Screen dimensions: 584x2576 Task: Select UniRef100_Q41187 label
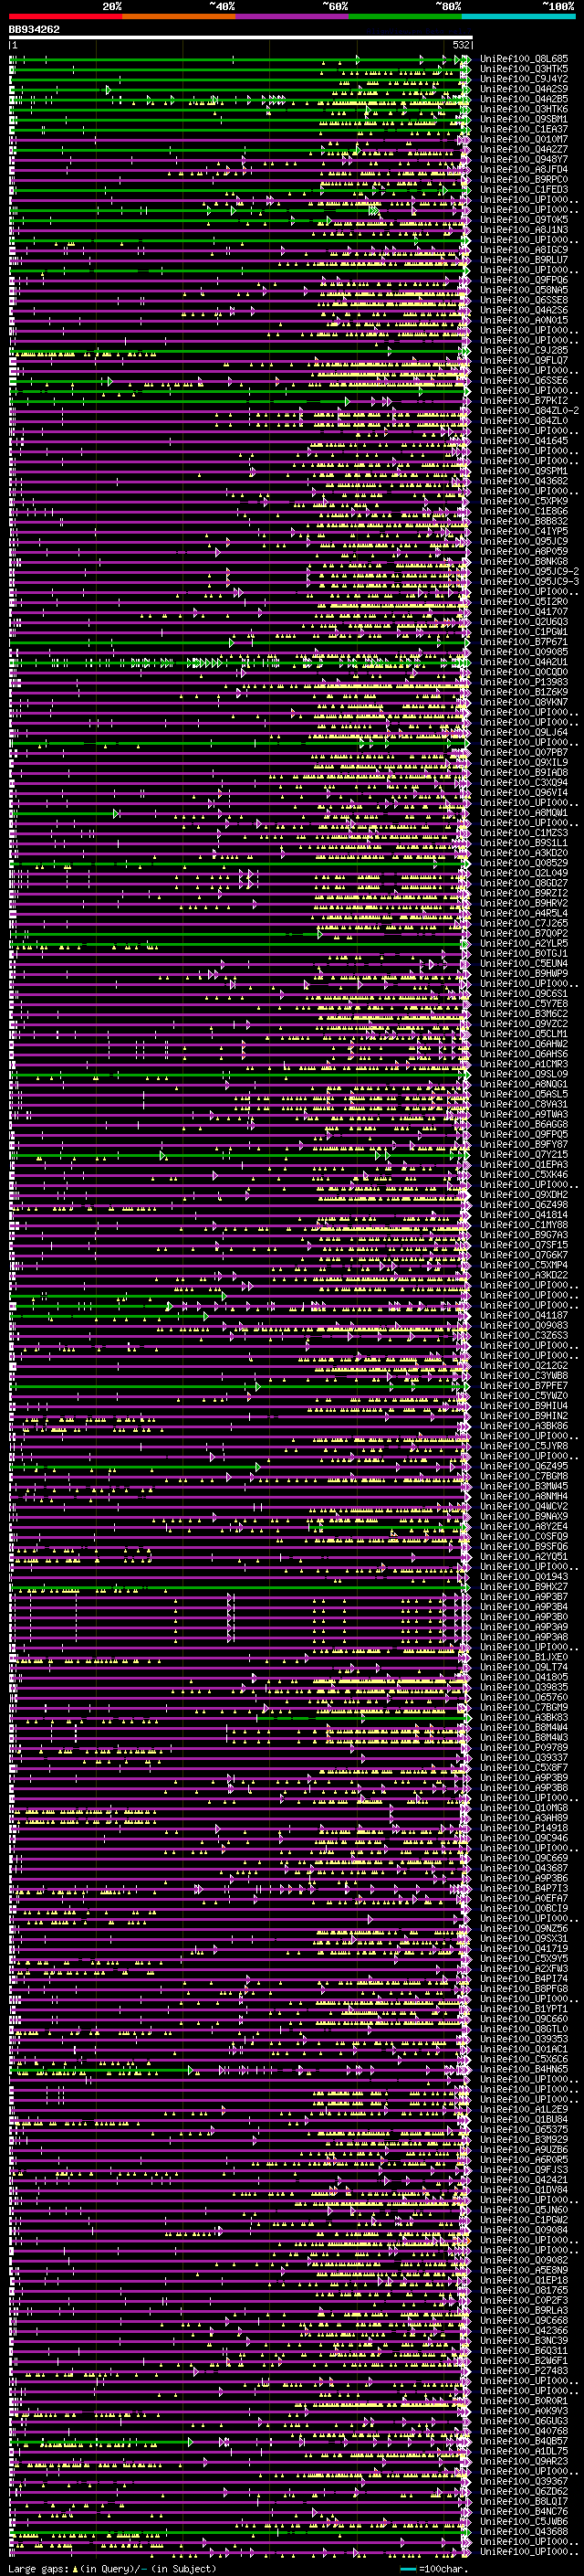pyautogui.click(x=524, y=1315)
